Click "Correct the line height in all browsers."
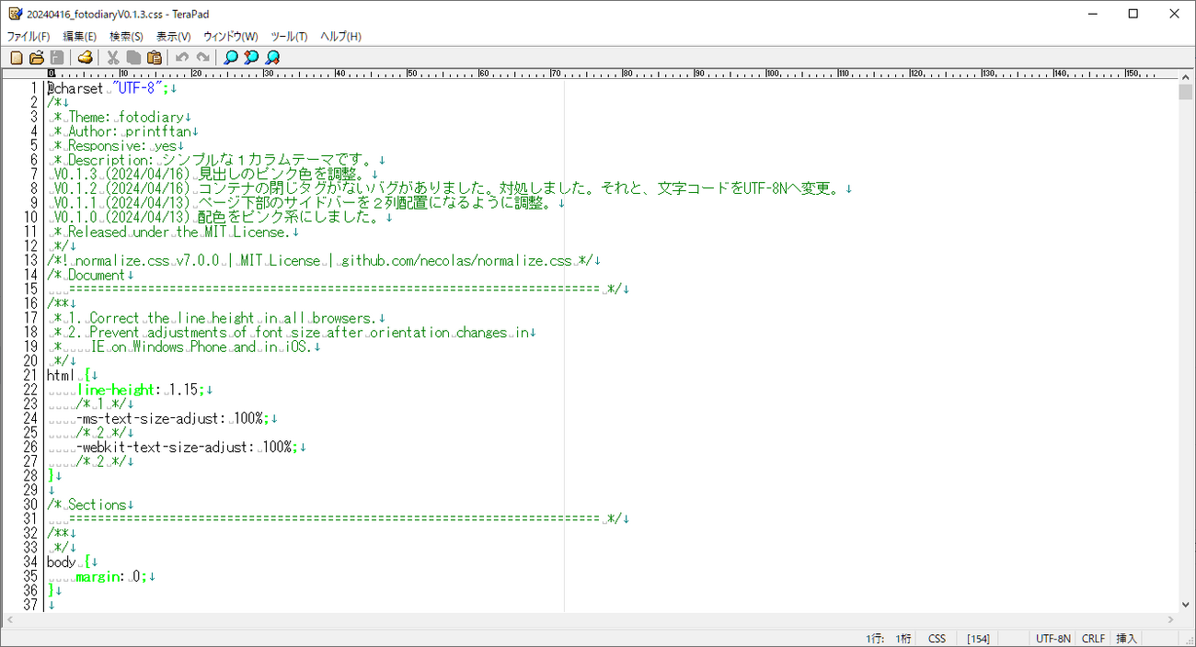Viewport: 1196px width, 647px height. [x=233, y=318]
